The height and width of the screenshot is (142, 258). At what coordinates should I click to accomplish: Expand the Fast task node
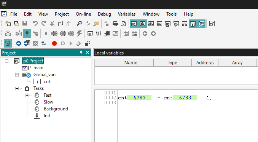tap(27, 96)
